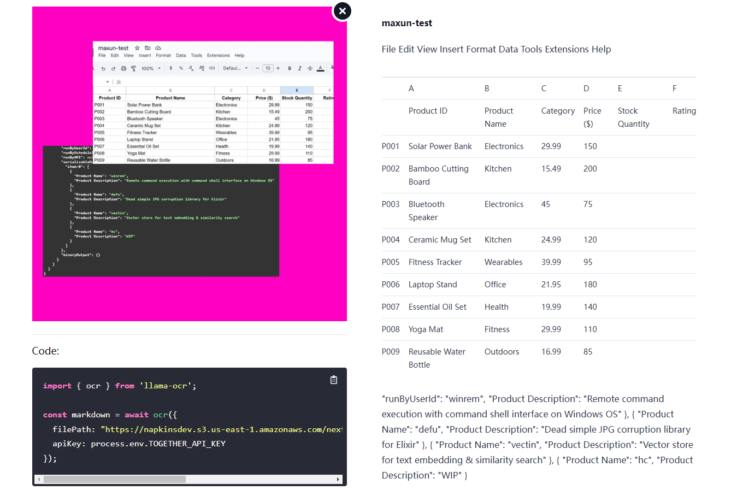Click the 'apiKey: process.env.TOGETHER_API_KEY' code line

pyautogui.click(x=139, y=444)
